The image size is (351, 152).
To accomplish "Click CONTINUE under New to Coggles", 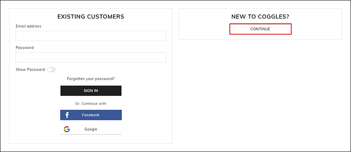I will point(260,29).
